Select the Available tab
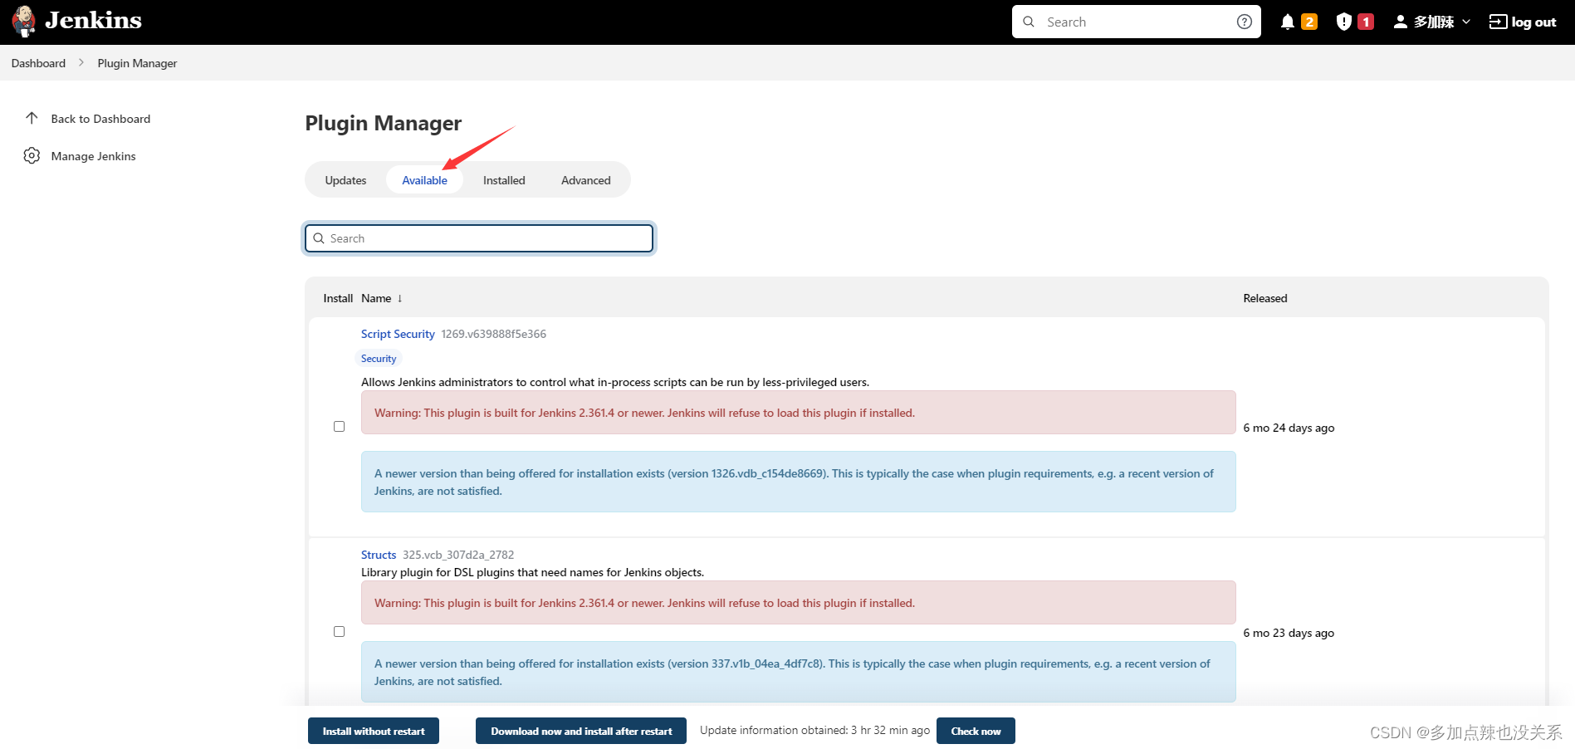The width and height of the screenshot is (1575, 749). click(x=424, y=180)
